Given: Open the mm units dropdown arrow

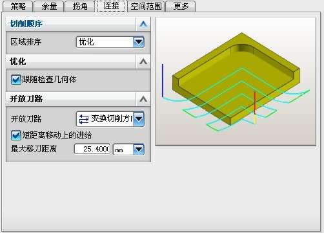Looking at the screenshot, I should [139, 149].
